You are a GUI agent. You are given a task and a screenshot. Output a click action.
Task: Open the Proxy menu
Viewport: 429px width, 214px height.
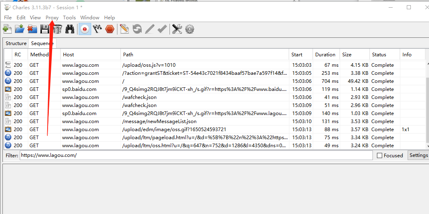pos(52,17)
